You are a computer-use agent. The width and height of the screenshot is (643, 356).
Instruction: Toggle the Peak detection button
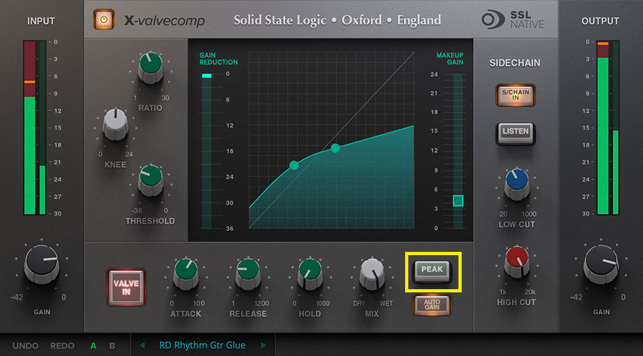pos(432,271)
